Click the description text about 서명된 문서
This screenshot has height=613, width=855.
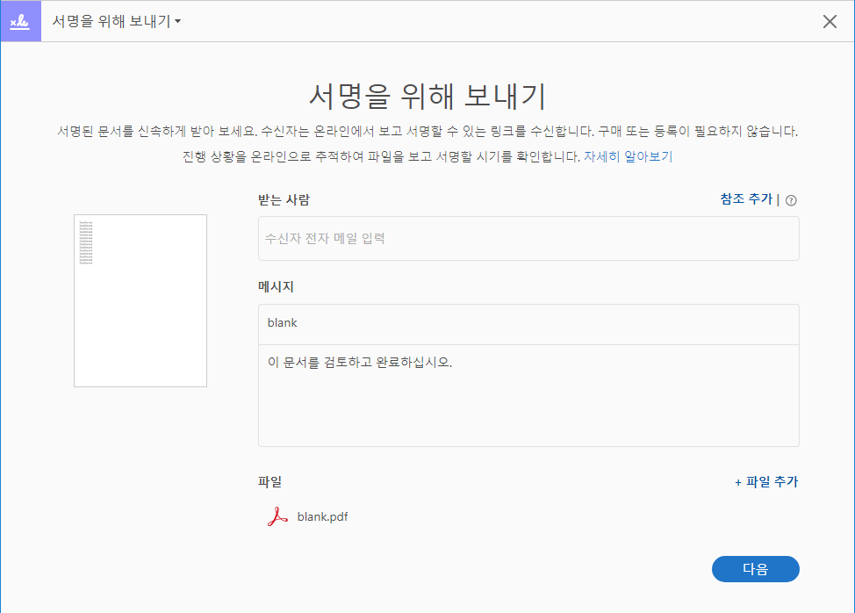tap(427, 132)
